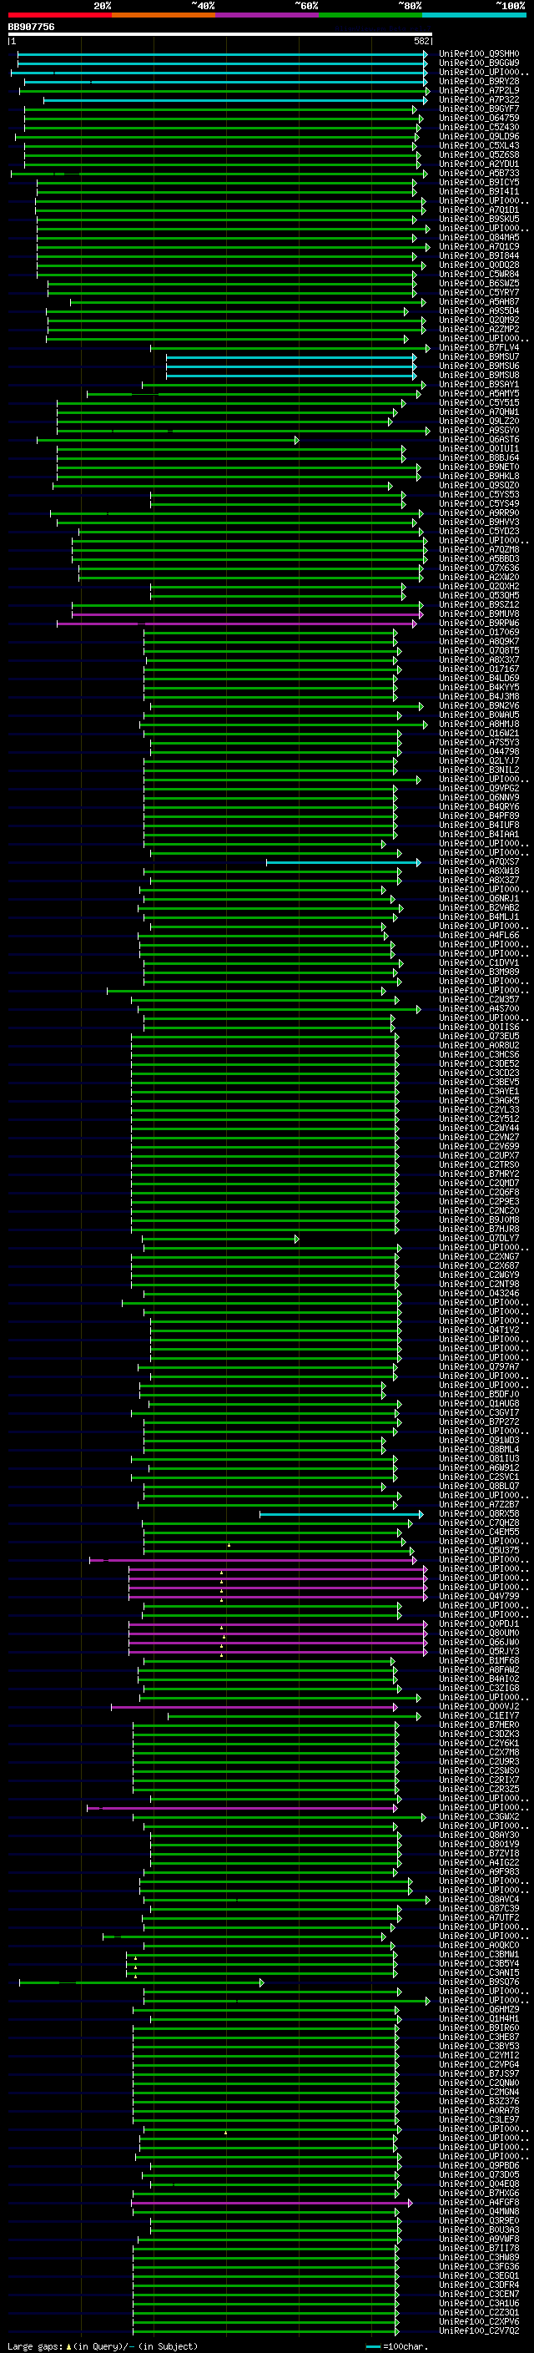Choose UniRef100_A9SGY0 from the list

tap(478, 430)
